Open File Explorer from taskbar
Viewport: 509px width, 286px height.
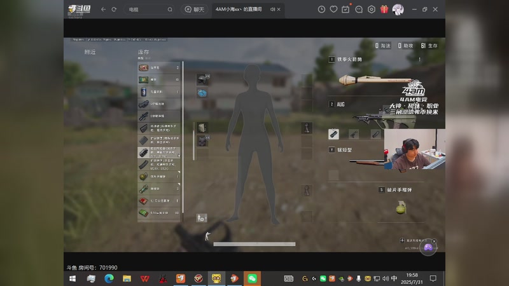click(x=127, y=278)
